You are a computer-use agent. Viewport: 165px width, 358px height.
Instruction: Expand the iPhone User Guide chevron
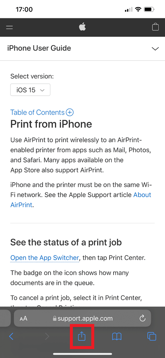(155, 49)
